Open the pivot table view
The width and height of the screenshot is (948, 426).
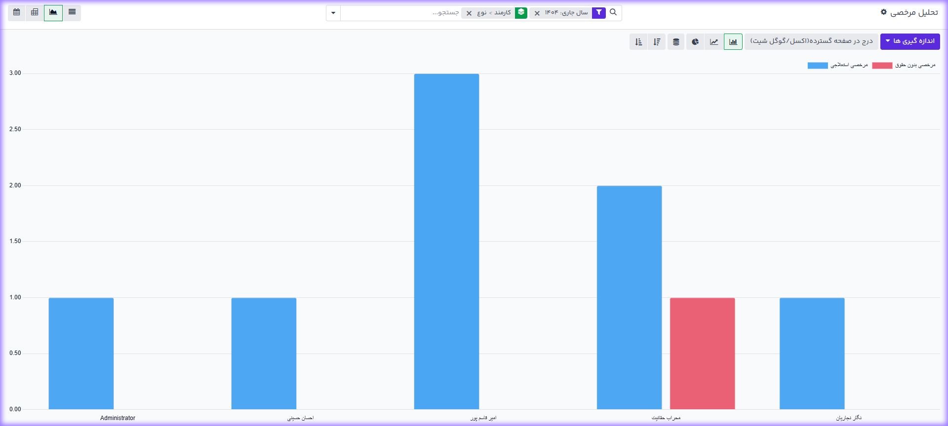tap(35, 12)
